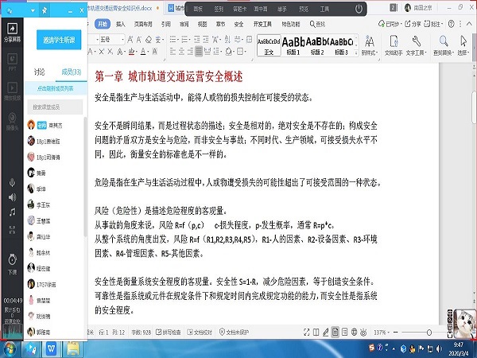Switch to the Discussion tab

point(40,72)
